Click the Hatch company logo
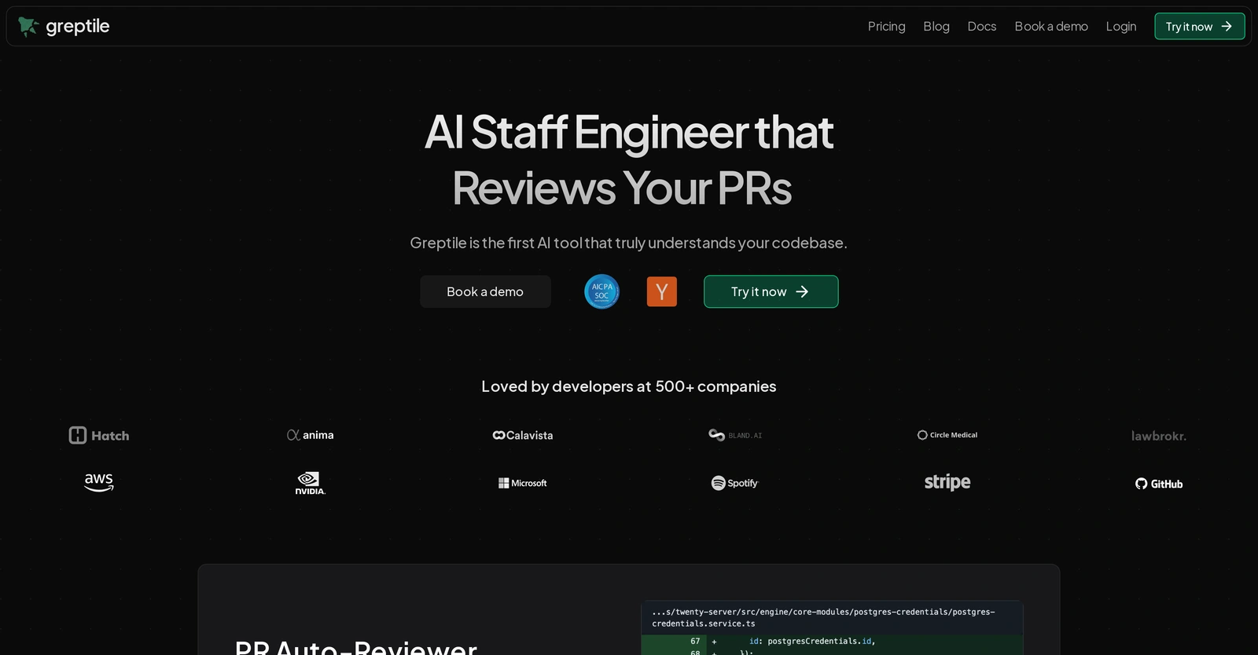This screenshot has height=655, width=1258. [x=99, y=435]
